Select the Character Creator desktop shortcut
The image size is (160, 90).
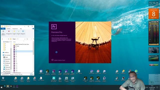coord(92,79)
